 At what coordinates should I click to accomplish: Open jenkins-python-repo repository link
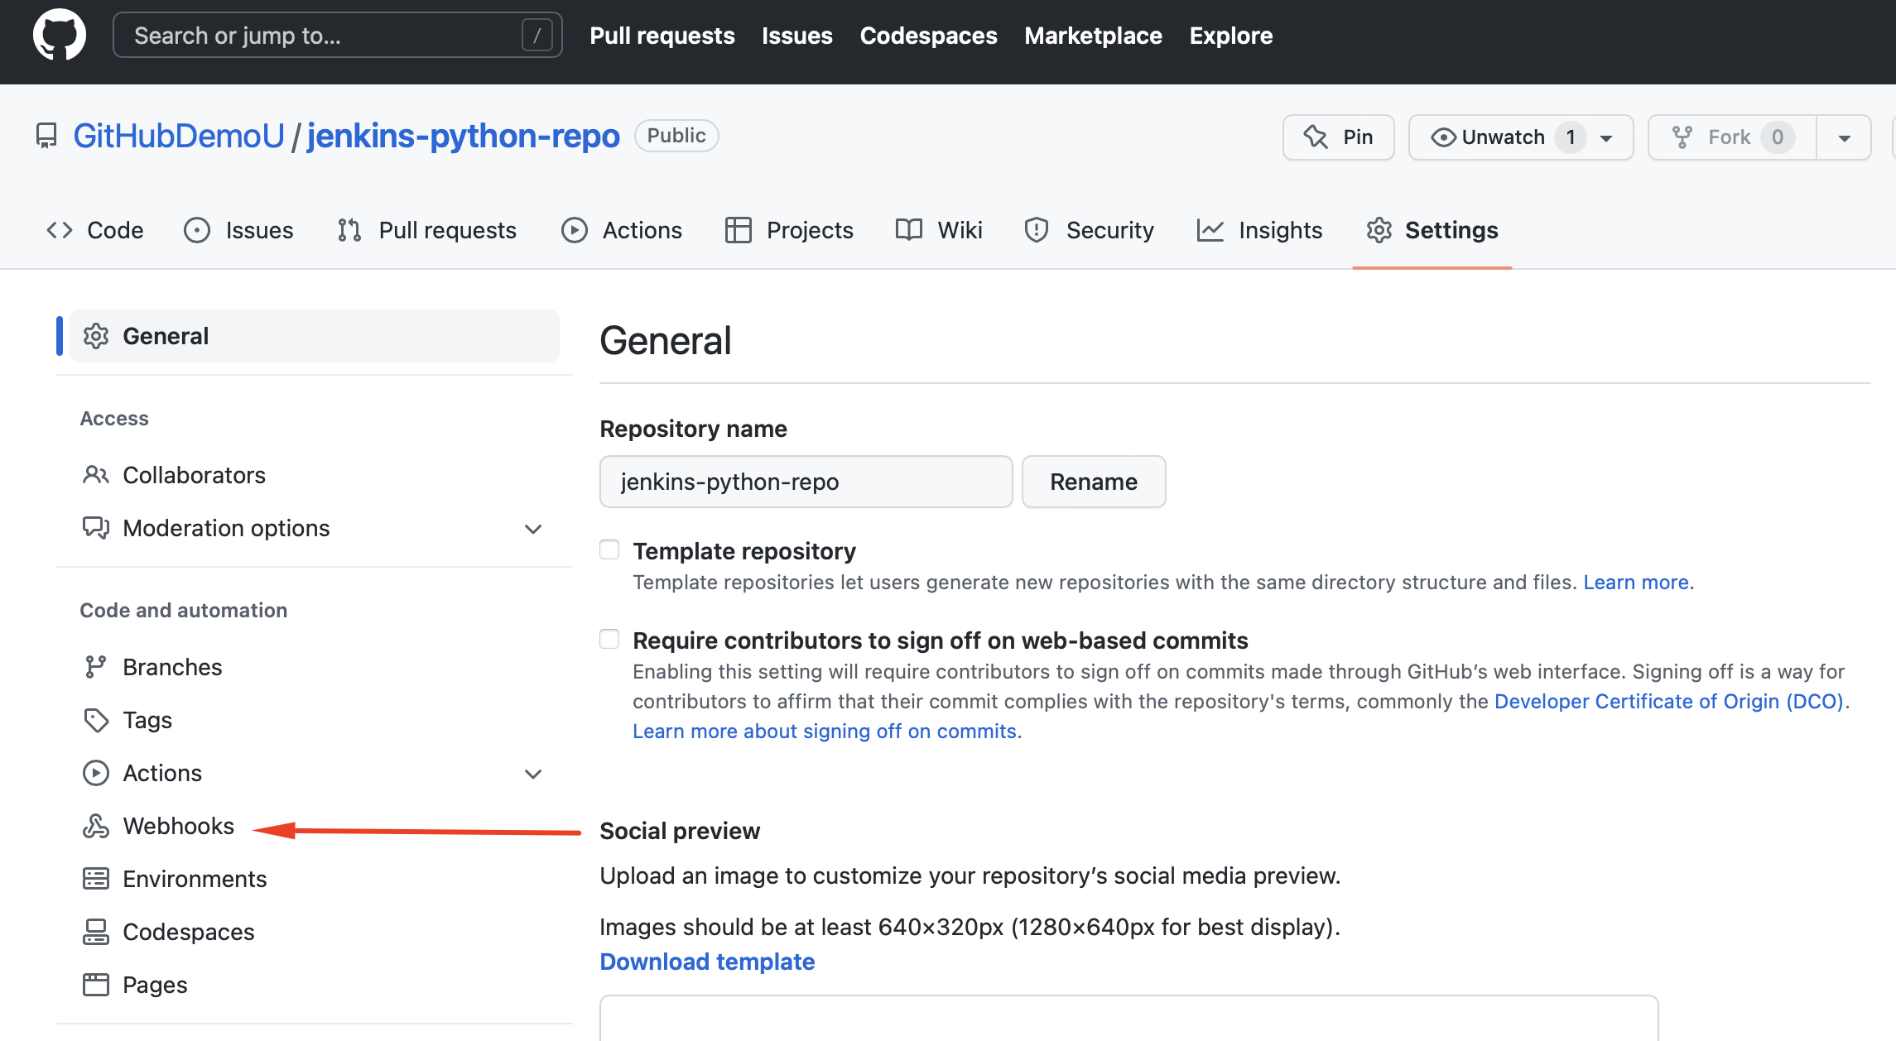[464, 136]
